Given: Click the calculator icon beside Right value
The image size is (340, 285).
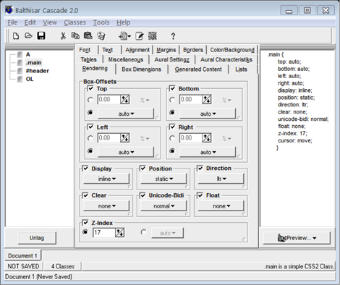Looking at the screenshot, I should coord(207,138).
